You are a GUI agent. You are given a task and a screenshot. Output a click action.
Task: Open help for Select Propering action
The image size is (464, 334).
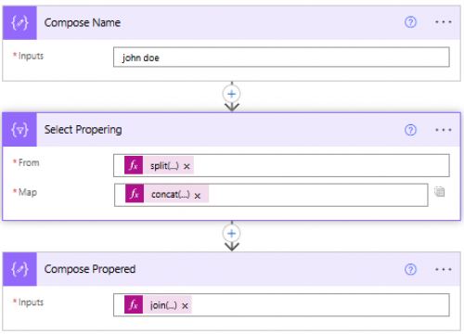click(410, 130)
